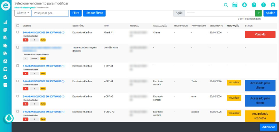The image size is (279, 132).
Task: Check the Certidão FGTS row checkbox
Action: [x=18, y=47]
